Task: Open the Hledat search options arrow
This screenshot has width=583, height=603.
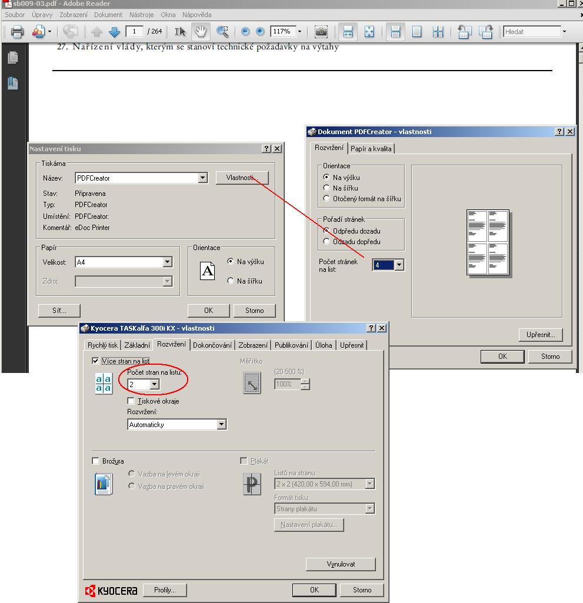Action: pos(564,32)
